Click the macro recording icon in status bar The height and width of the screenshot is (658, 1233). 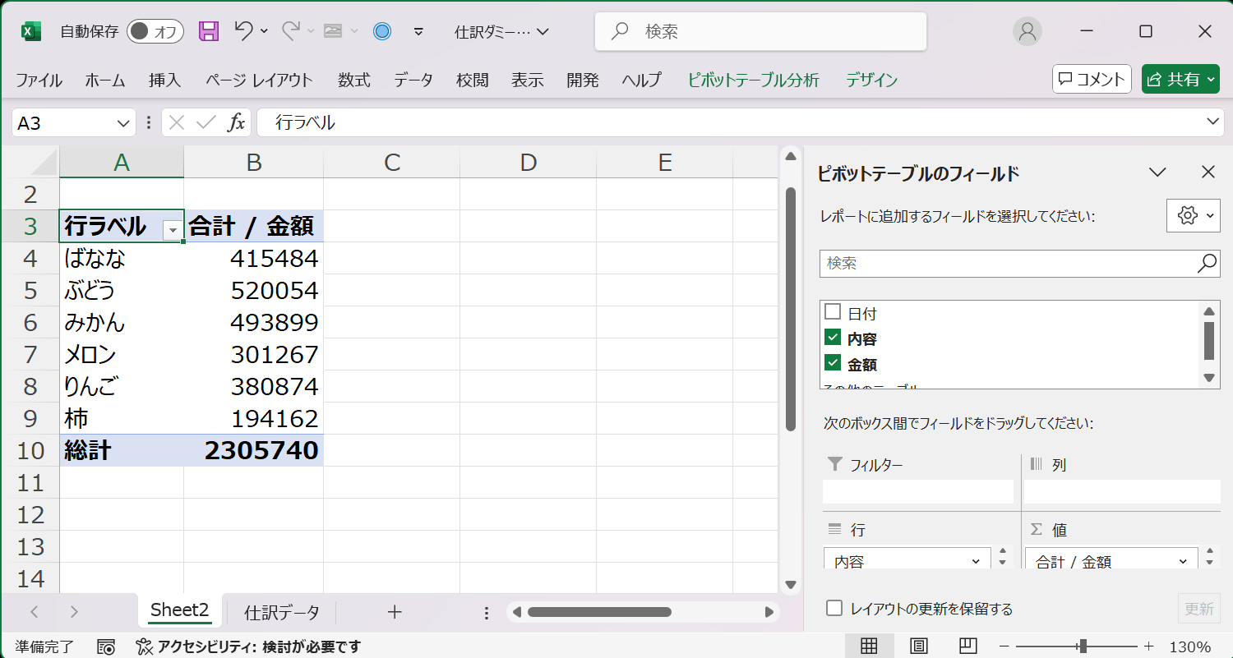(106, 646)
